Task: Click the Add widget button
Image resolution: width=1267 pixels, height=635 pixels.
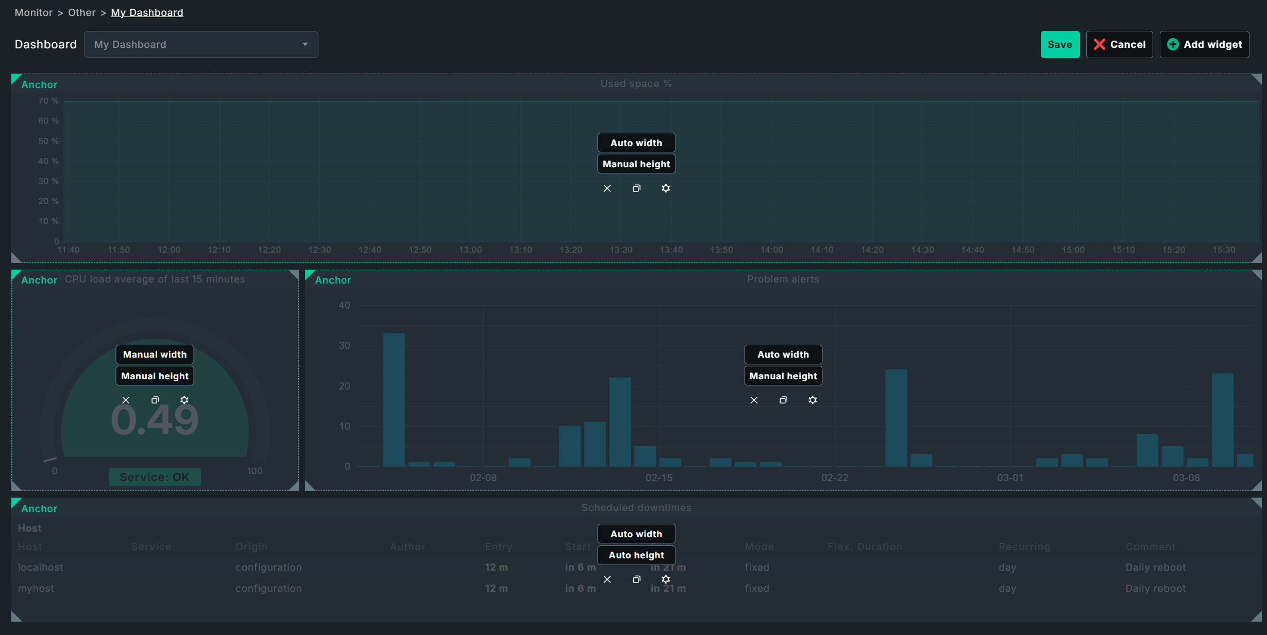Action: coord(1204,44)
